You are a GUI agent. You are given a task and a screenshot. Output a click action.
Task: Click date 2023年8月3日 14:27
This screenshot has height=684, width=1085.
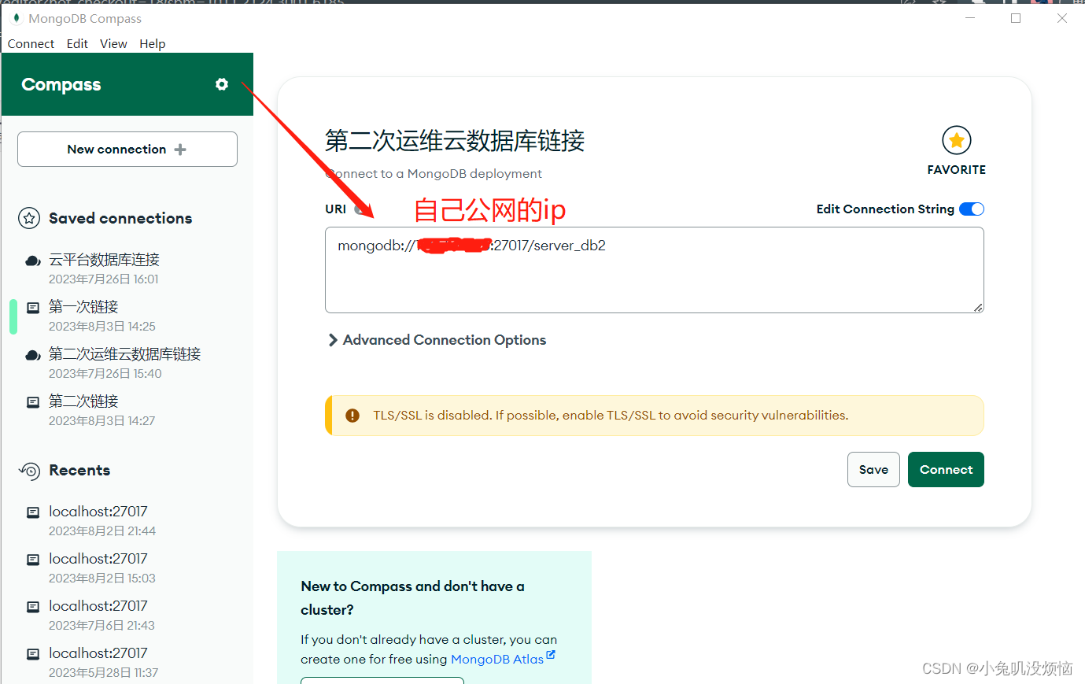[102, 421]
